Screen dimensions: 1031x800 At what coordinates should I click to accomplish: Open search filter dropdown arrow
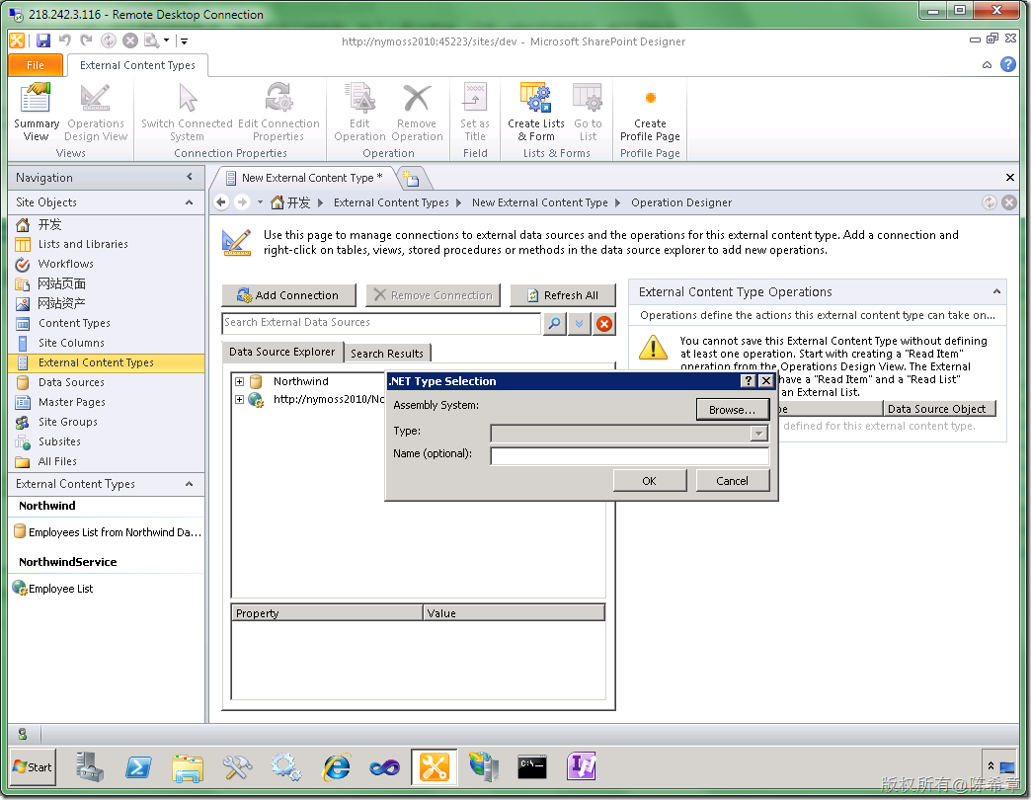point(580,323)
